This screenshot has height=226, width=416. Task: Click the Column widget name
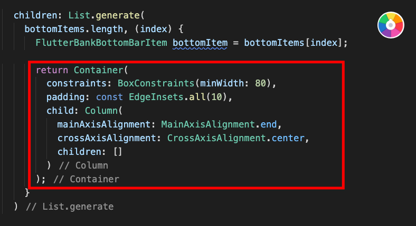pos(101,111)
